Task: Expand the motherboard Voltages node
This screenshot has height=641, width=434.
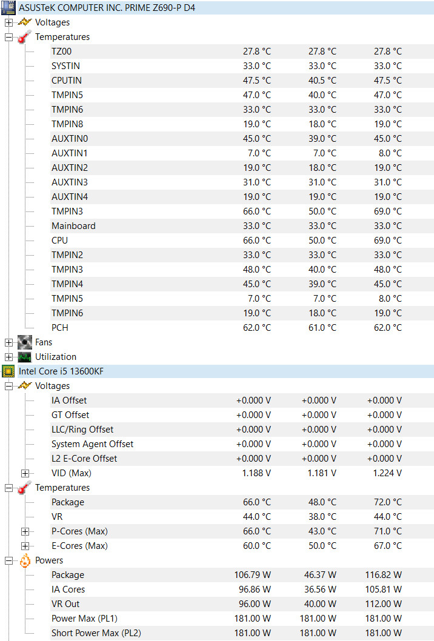Action: (x=8, y=22)
